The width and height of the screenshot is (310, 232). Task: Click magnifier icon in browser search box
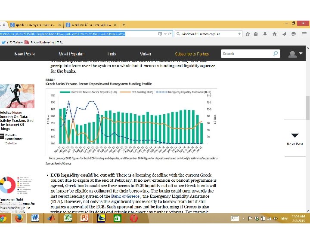tap(178, 34)
